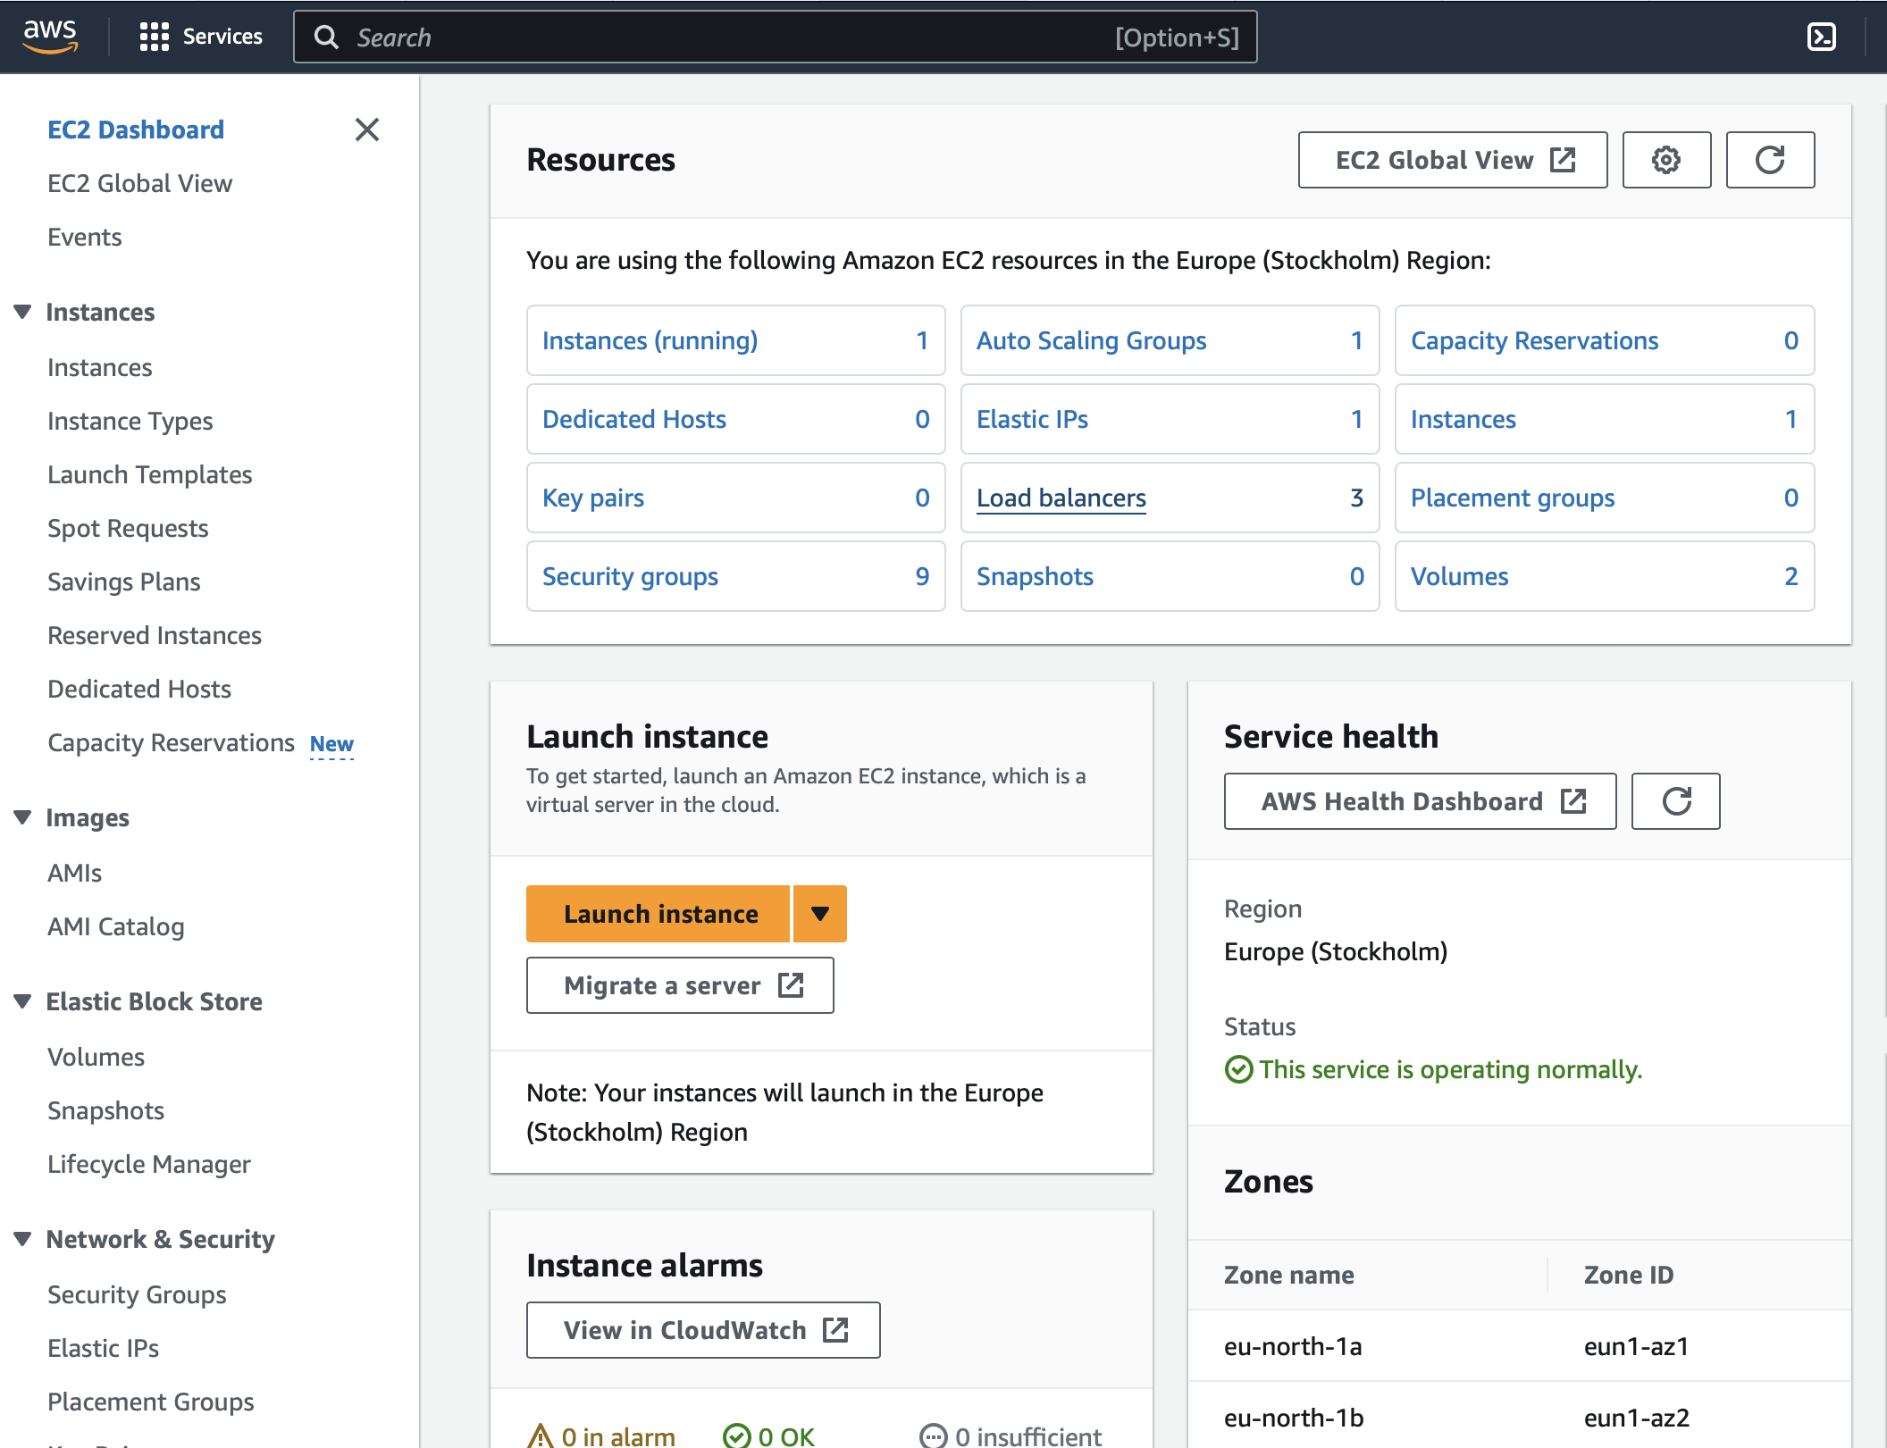Click Migrate a server button

pyautogui.click(x=680, y=985)
